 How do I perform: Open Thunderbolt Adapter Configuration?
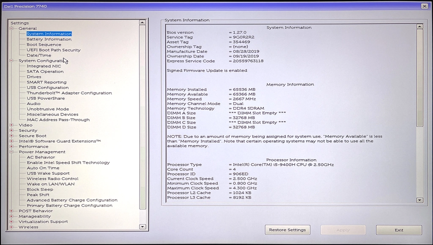[69, 93]
